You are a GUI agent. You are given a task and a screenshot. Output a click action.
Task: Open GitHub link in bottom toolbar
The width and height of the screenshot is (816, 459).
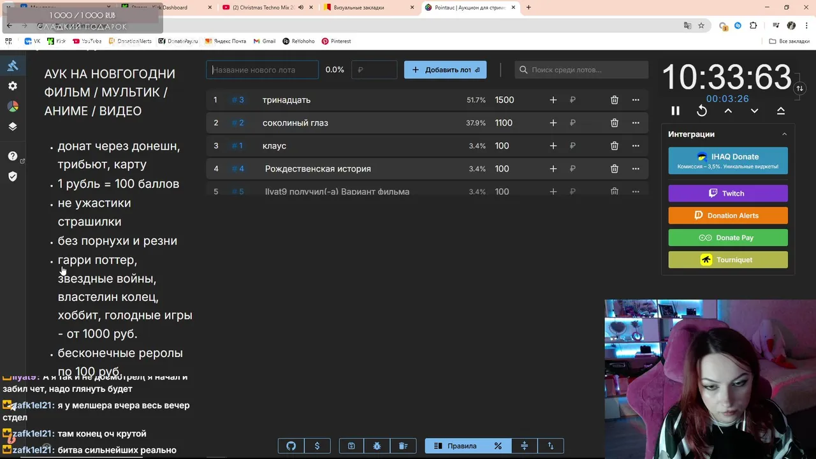(291, 446)
